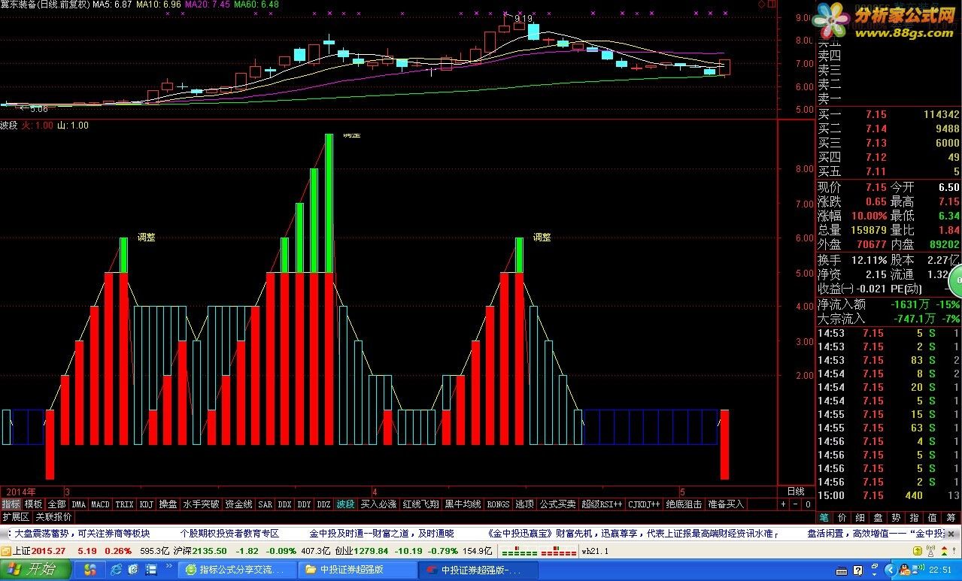This screenshot has width=962, height=581.
Task: Apply the DDZ indicator tab
Action: (x=323, y=504)
